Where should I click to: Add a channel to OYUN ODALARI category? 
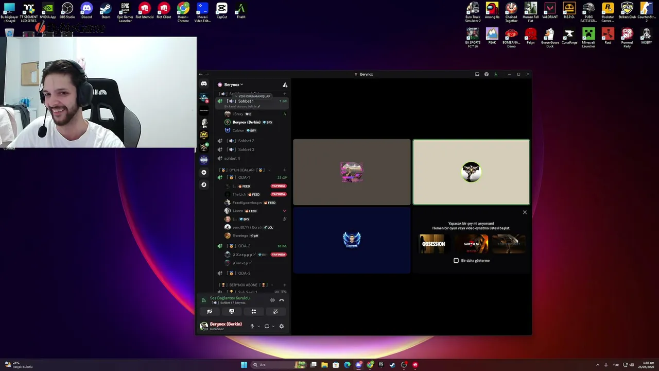click(285, 170)
